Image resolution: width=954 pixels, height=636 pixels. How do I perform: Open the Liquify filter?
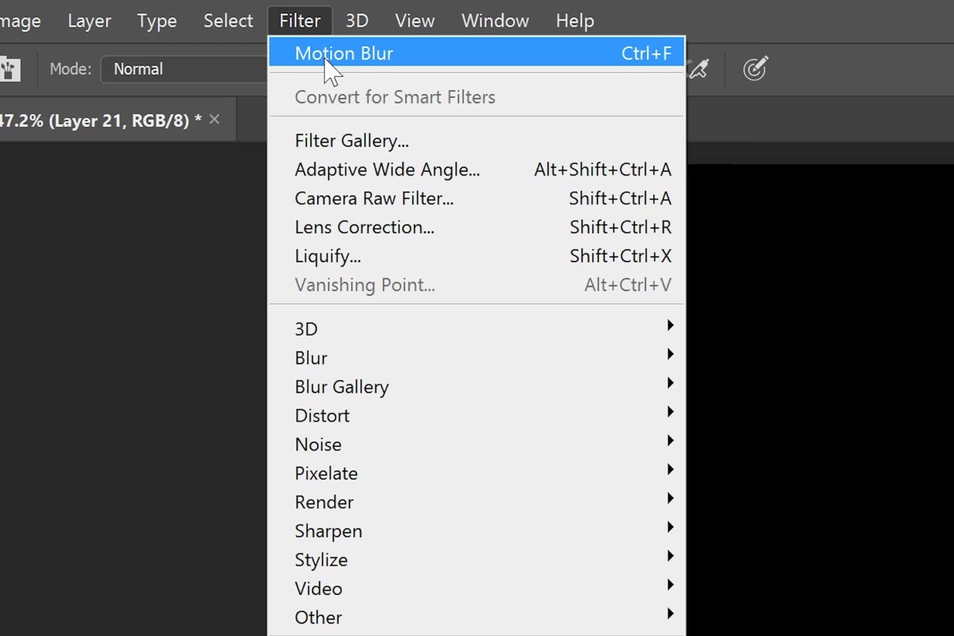pos(327,256)
